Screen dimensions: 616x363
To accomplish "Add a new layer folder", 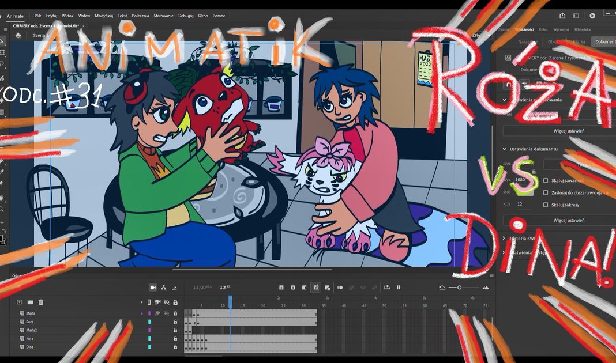I will [x=30, y=302].
